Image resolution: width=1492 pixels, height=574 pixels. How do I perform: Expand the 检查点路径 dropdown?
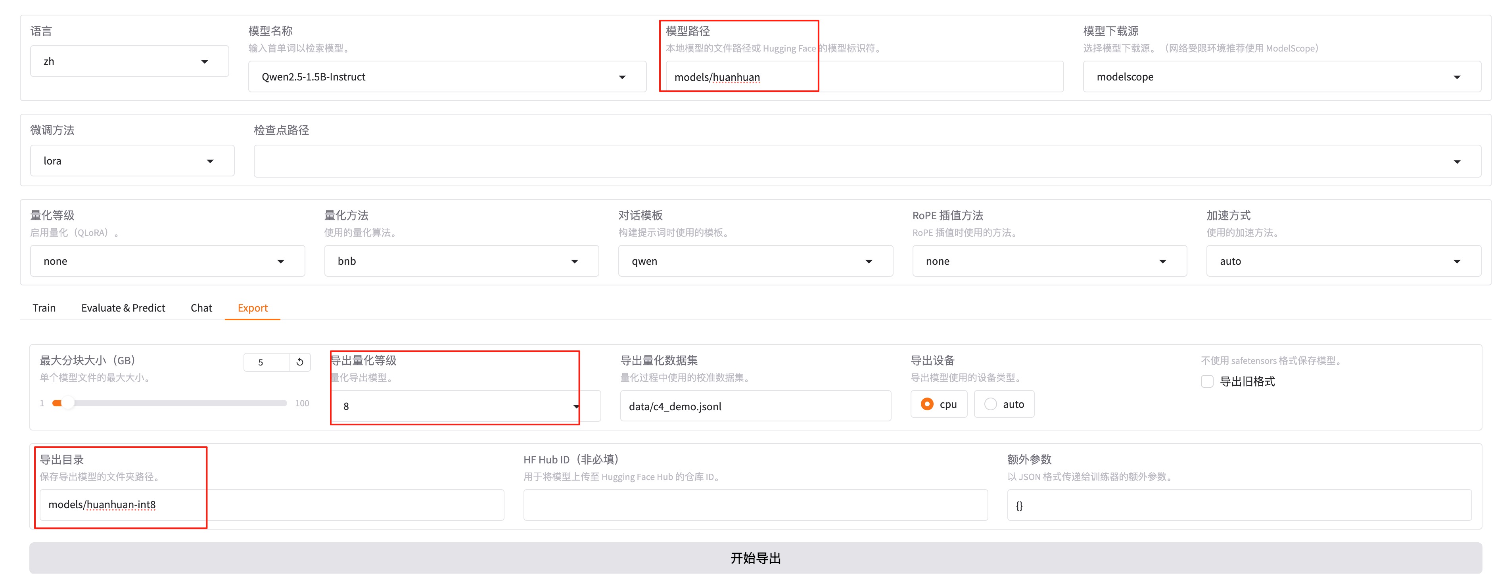click(867, 161)
